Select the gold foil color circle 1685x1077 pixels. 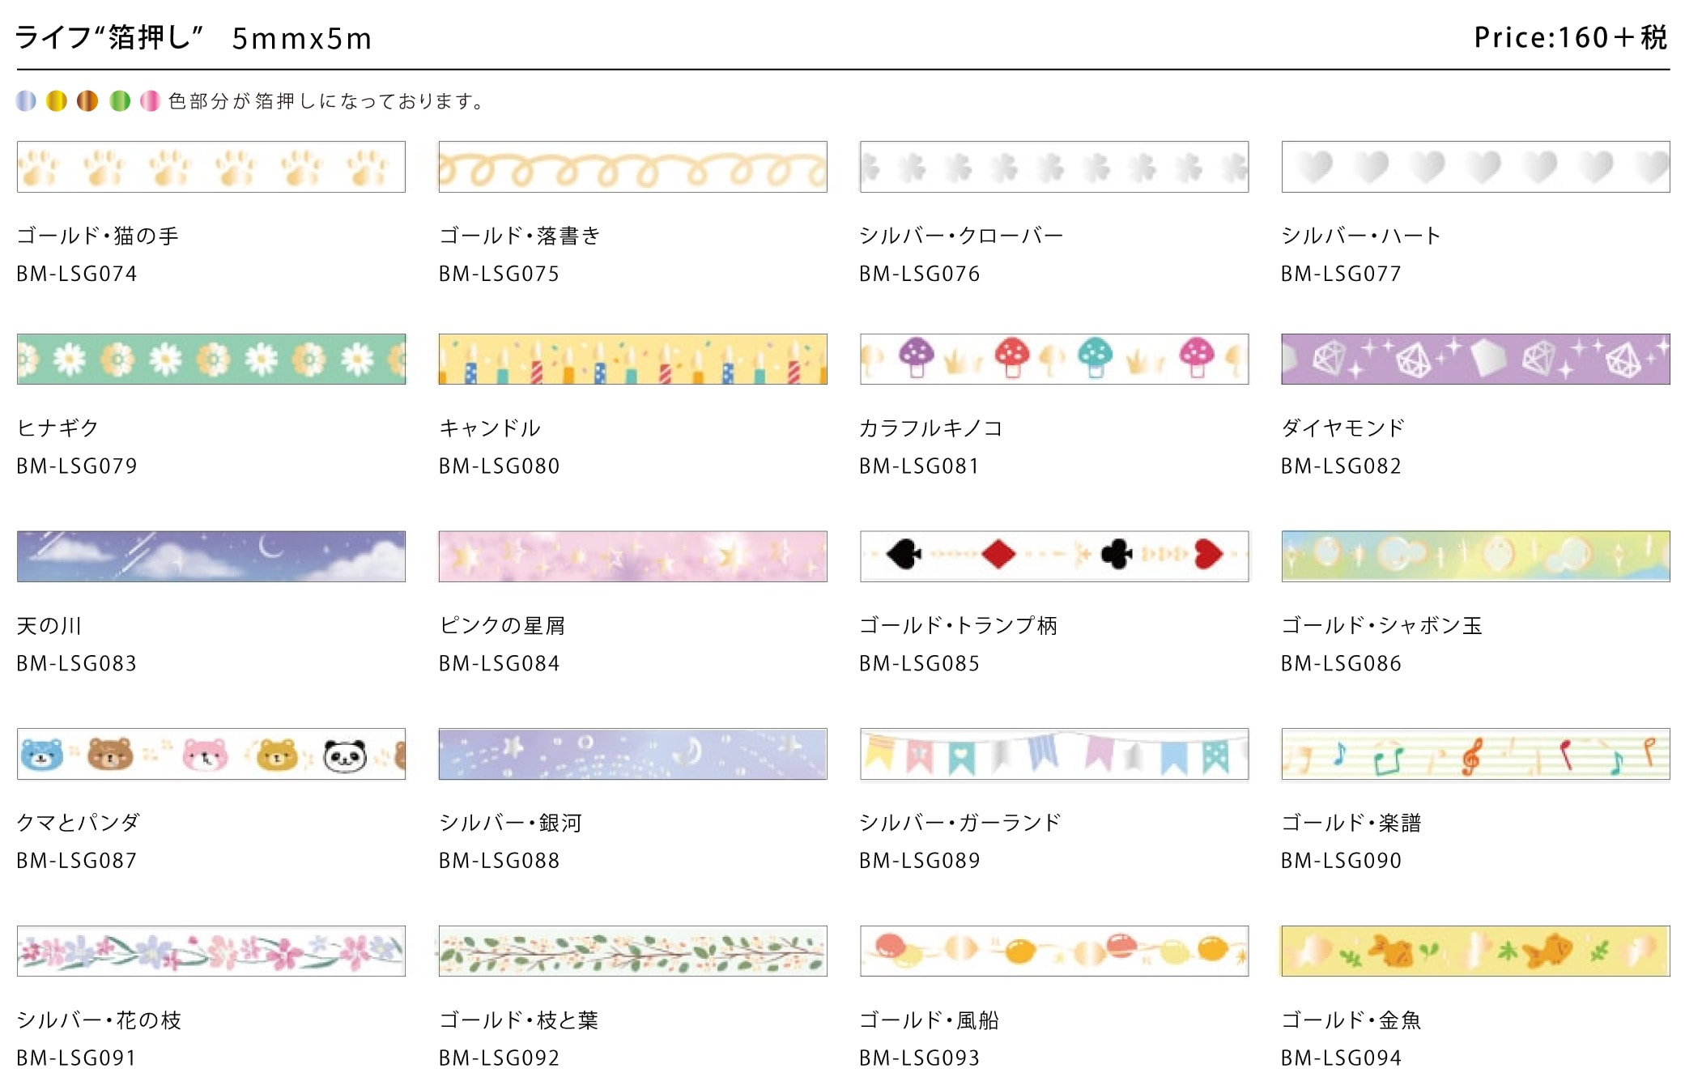point(57,100)
